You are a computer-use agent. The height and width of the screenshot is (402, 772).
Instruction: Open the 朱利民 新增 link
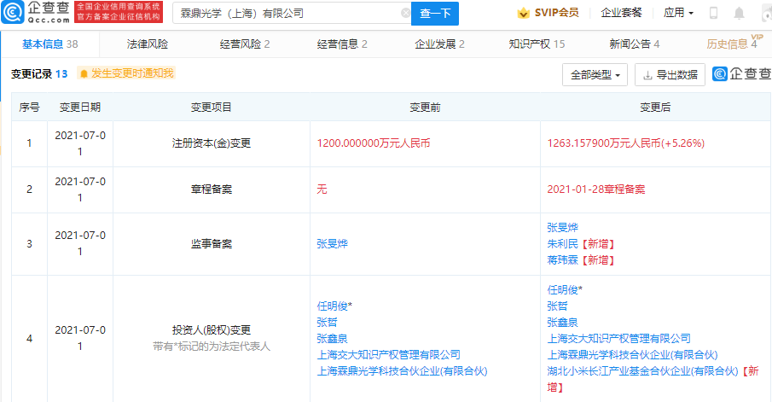coord(562,244)
